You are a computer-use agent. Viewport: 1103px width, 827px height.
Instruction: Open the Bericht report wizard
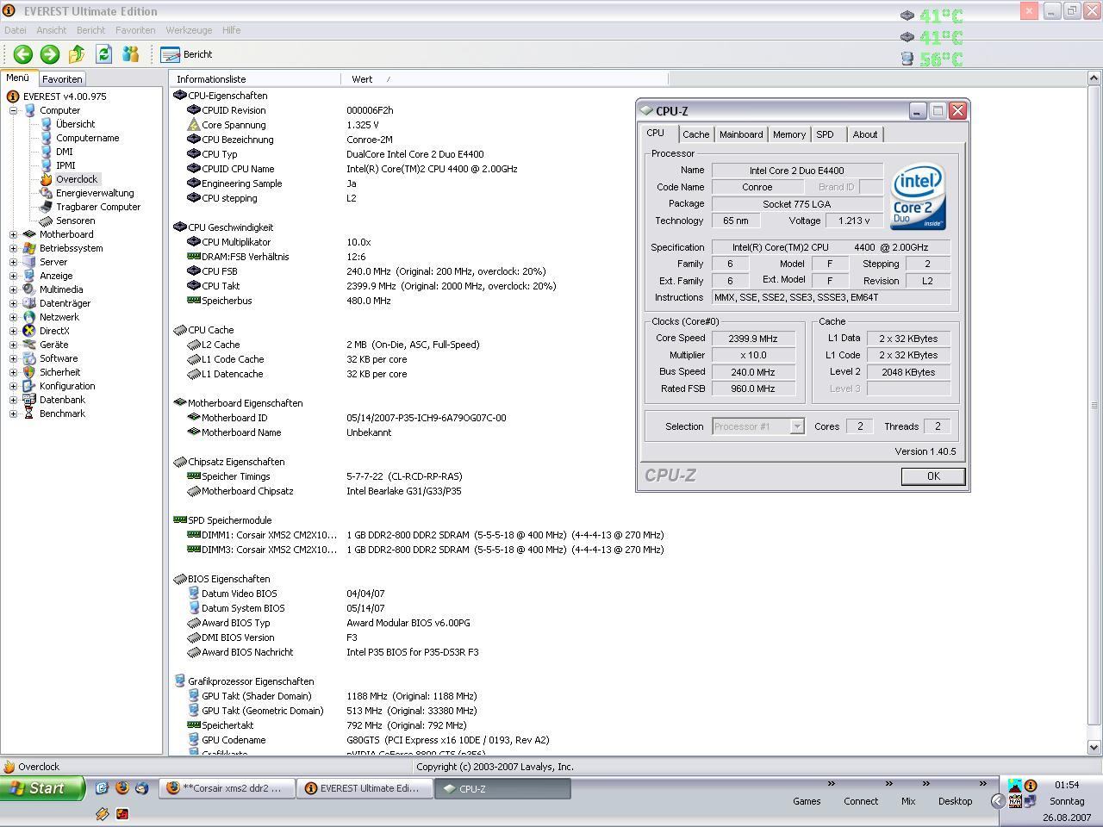(187, 54)
